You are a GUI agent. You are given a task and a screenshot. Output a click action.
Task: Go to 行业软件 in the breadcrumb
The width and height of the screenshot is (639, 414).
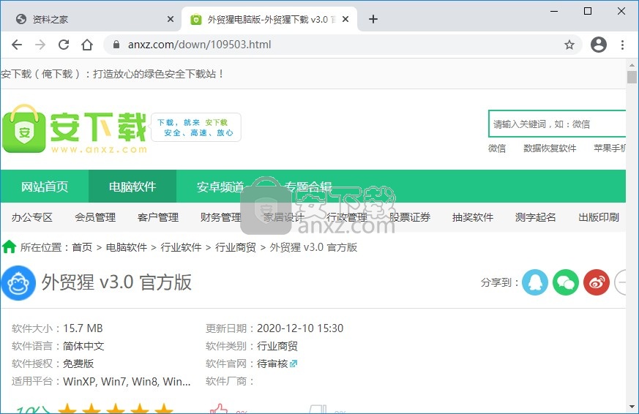pyautogui.click(x=181, y=247)
